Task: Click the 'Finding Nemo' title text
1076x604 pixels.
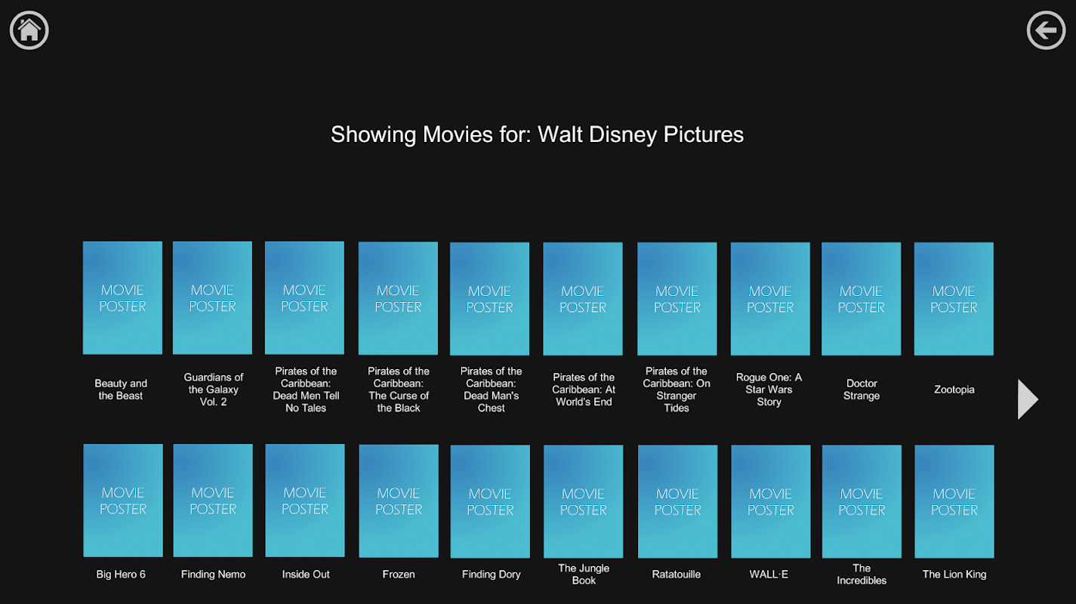Action: (214, 575)
